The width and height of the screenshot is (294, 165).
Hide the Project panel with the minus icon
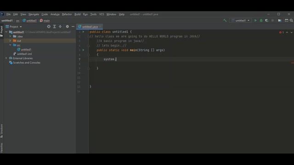[x=73, y=27]
